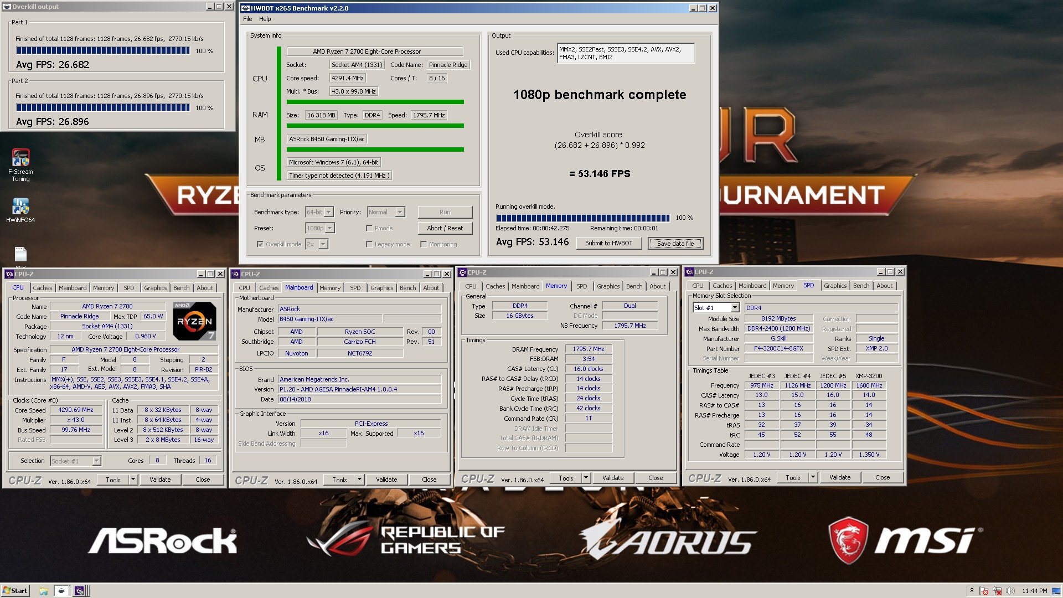
Task: Click Overkill output window title icon
Action: (x=7, y=7)
